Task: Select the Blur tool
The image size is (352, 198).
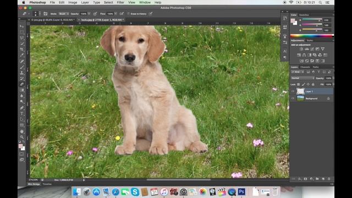Action: click(22, 96)
